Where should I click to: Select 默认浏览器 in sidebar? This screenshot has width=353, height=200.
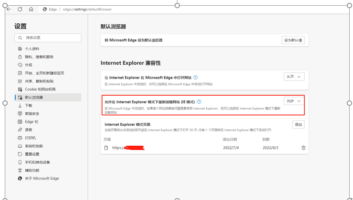(x=48, y=97)
